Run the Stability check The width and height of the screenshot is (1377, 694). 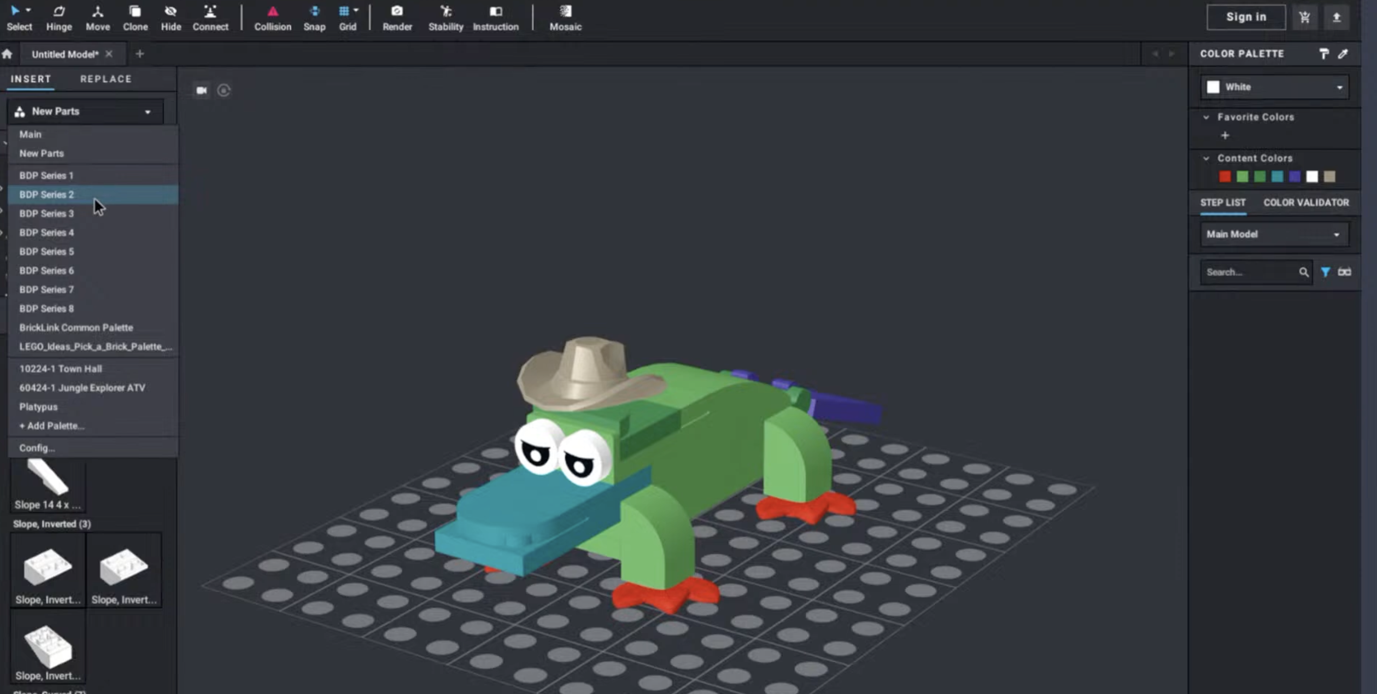pyautogui.click(x=445, y=18)
